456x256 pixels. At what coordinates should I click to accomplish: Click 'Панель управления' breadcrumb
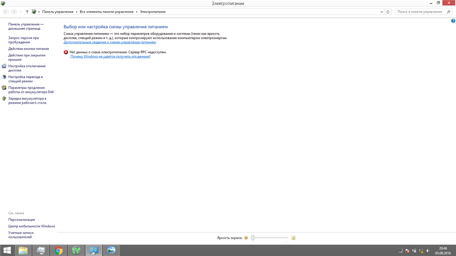tap(57, 12)
